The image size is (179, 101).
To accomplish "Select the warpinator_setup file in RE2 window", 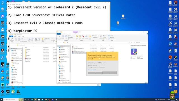I will click(x=79, y=53).
